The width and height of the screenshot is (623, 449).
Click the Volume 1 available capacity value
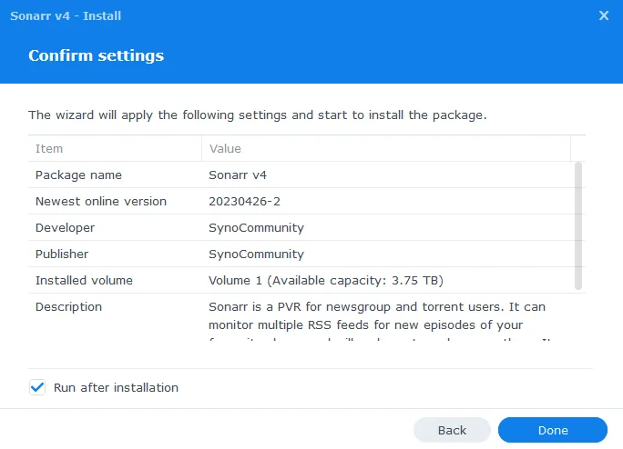point(326,280)
